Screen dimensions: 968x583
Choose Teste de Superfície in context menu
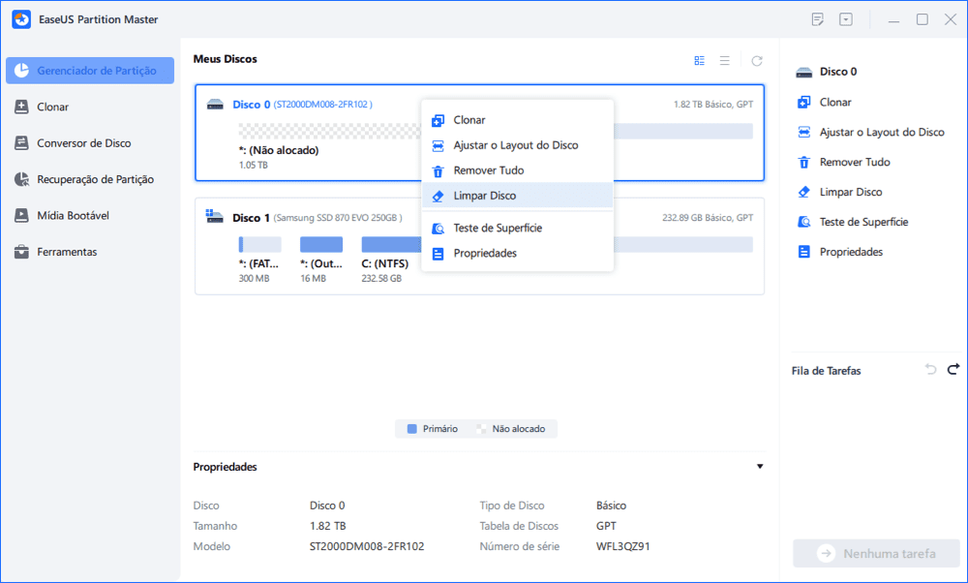pyautogui.click(x=517, y=228)
